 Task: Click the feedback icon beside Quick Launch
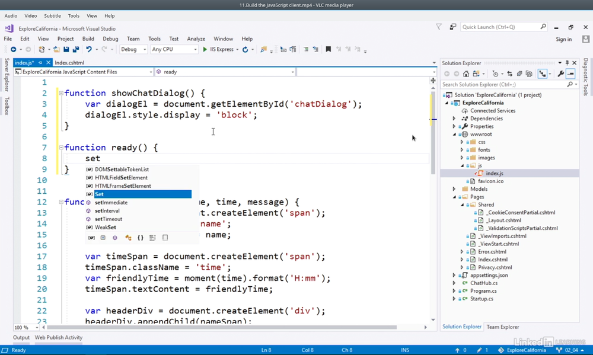tap(452, 27)
